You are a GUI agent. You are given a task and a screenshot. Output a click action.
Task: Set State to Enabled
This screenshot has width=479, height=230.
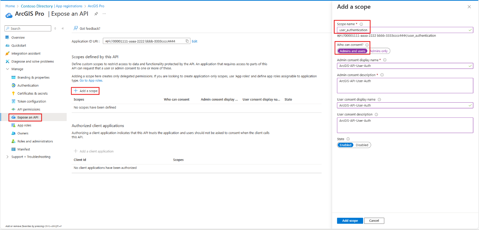tap(345, 145)
